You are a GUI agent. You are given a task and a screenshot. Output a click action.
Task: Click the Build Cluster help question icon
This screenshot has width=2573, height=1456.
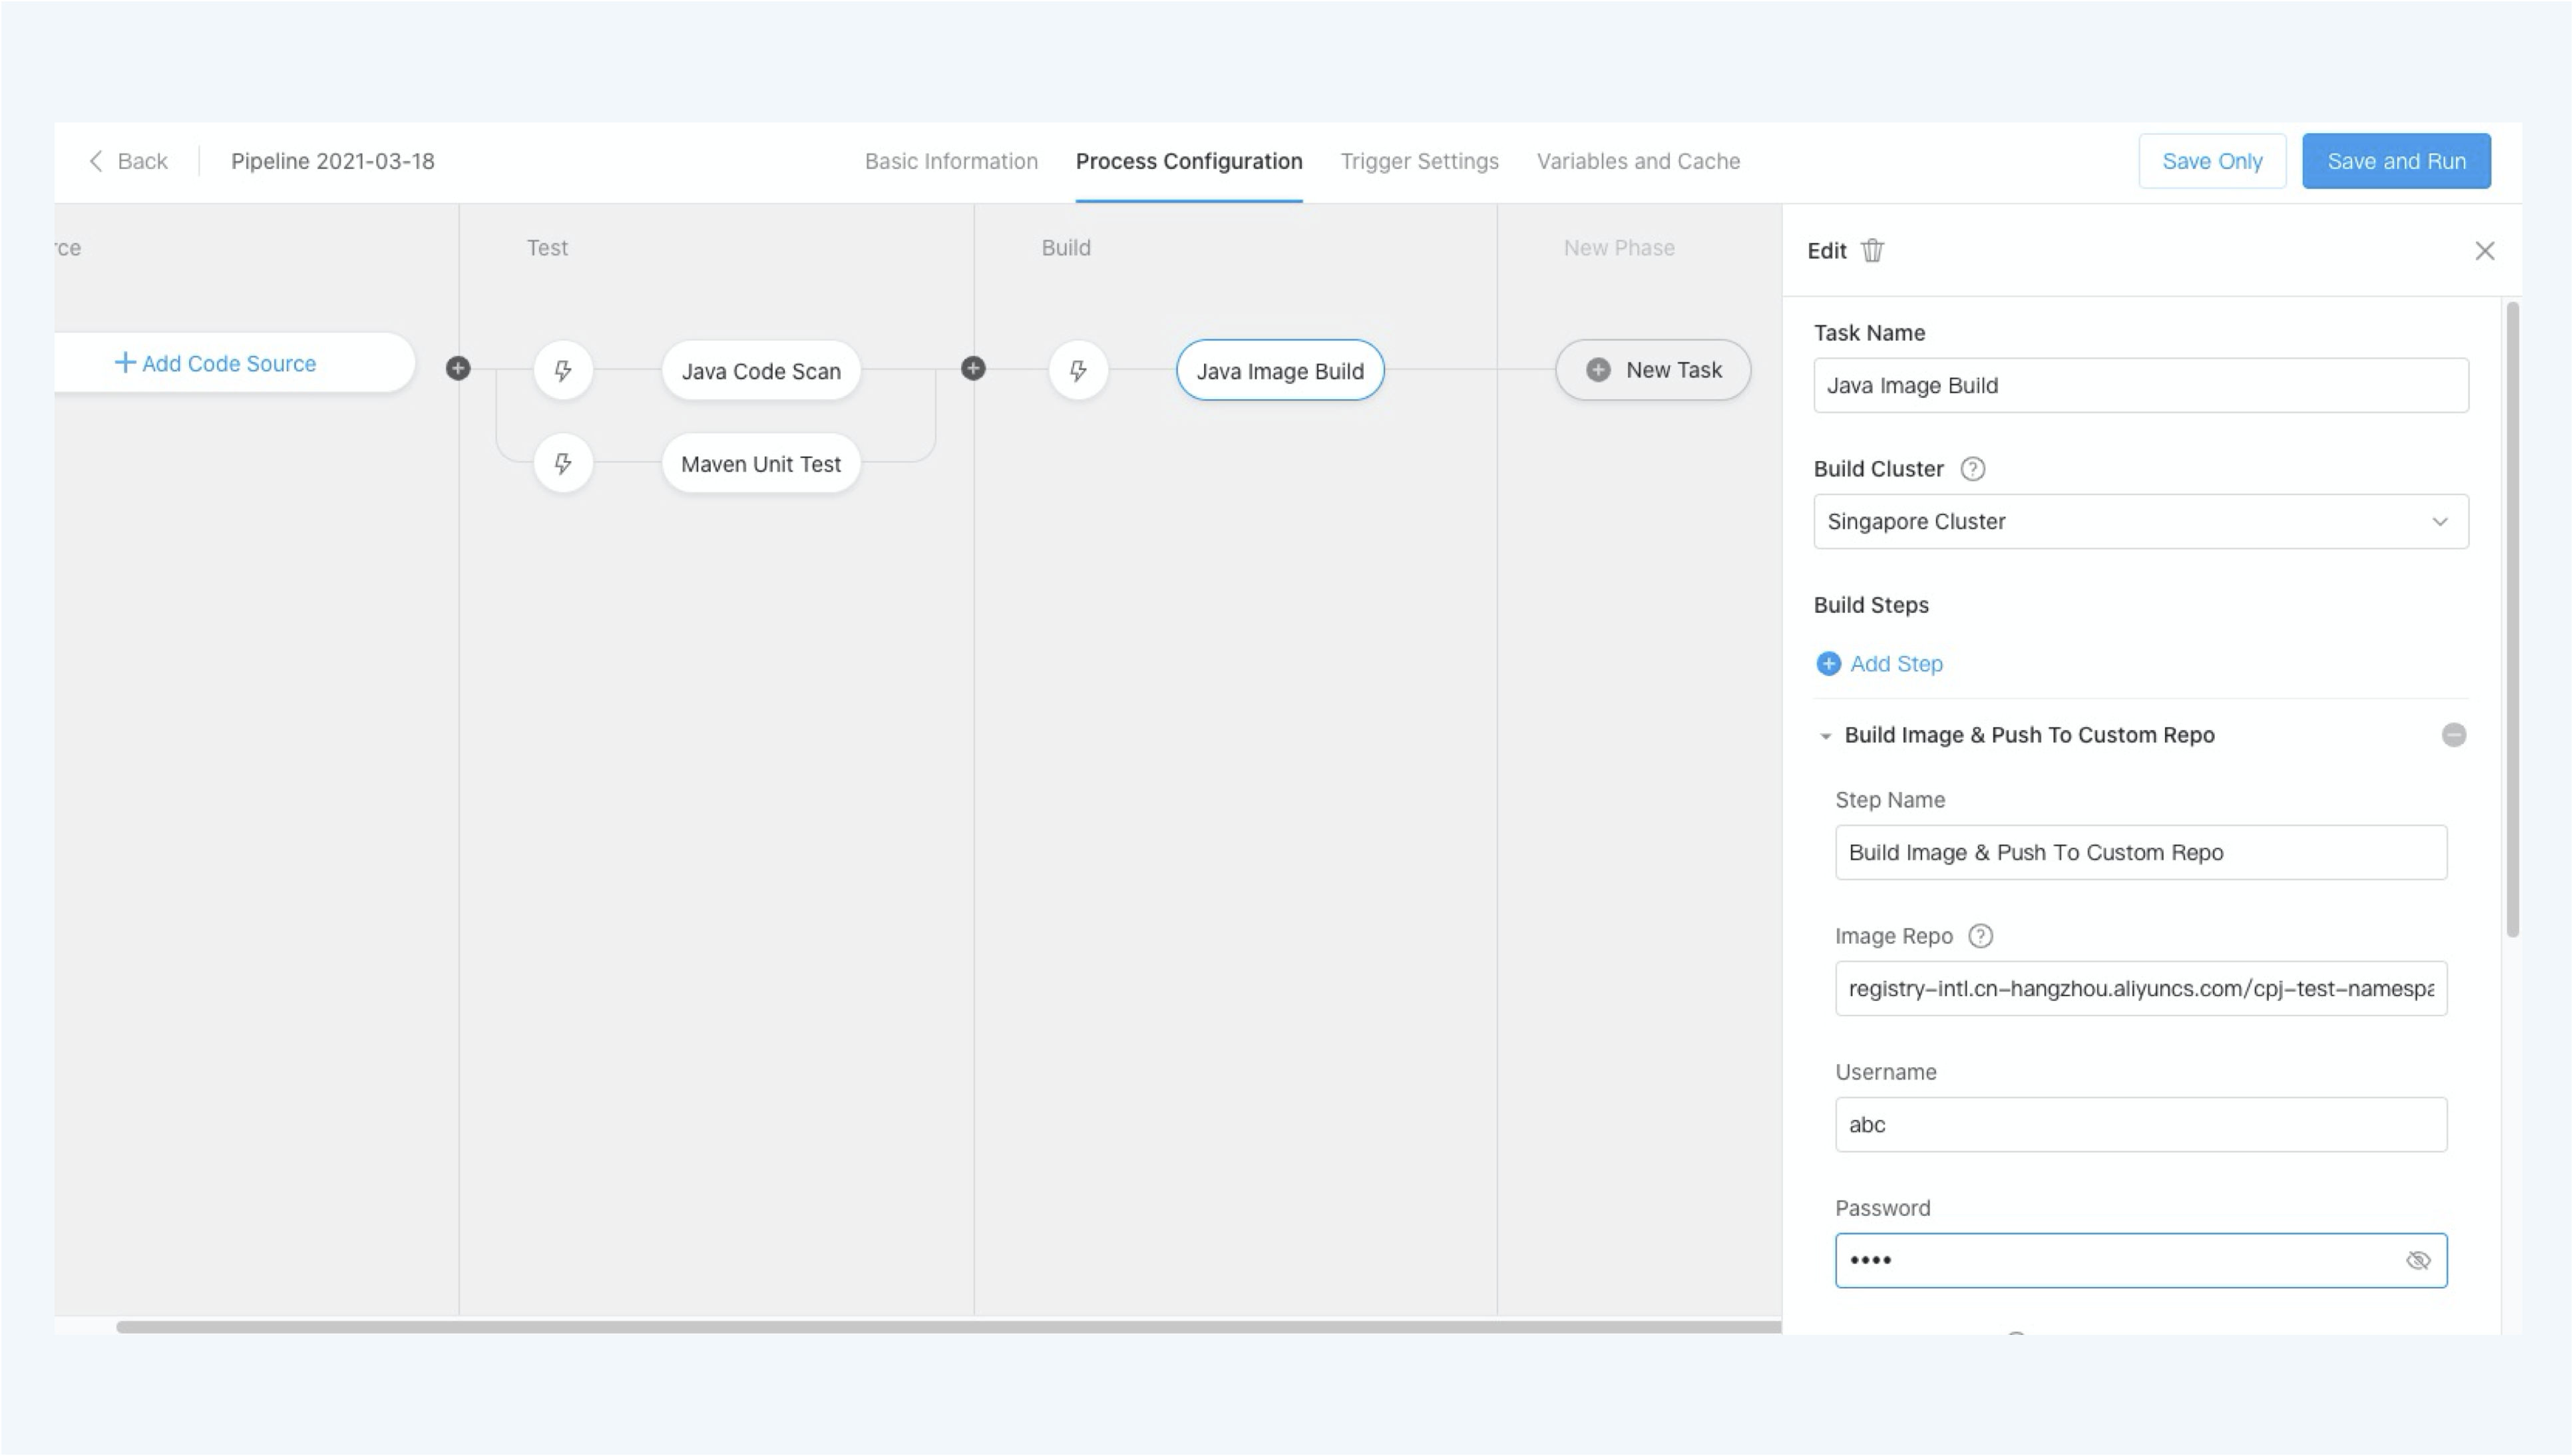[1972, 469]
